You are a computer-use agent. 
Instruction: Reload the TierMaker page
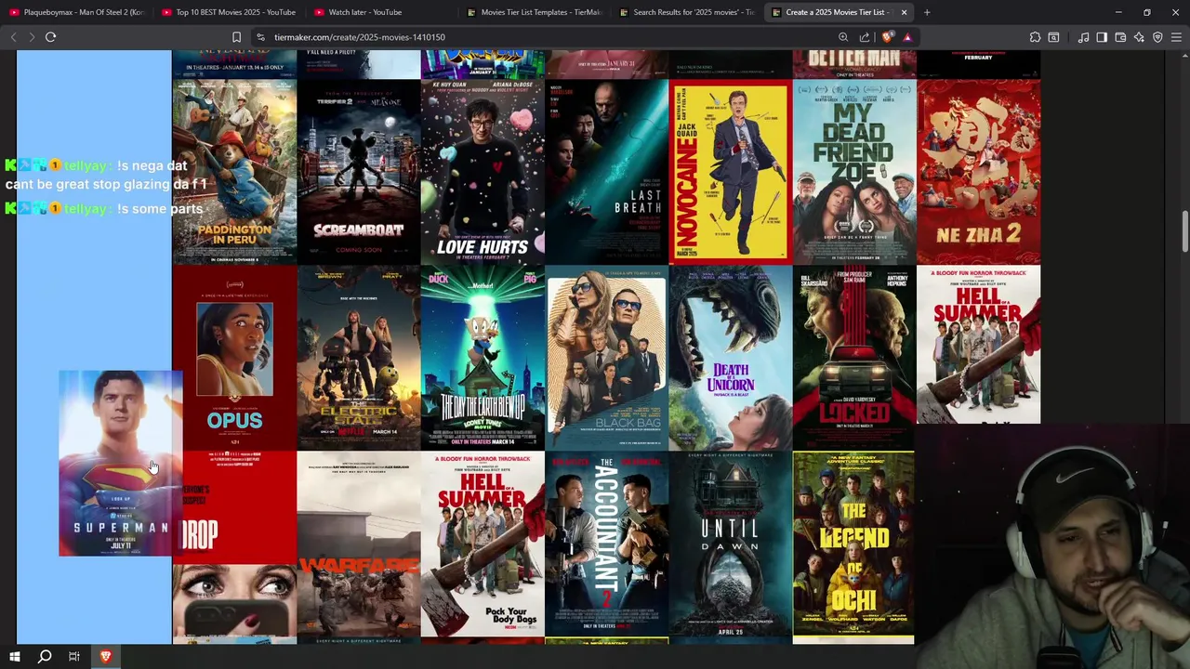coord(51,37)
